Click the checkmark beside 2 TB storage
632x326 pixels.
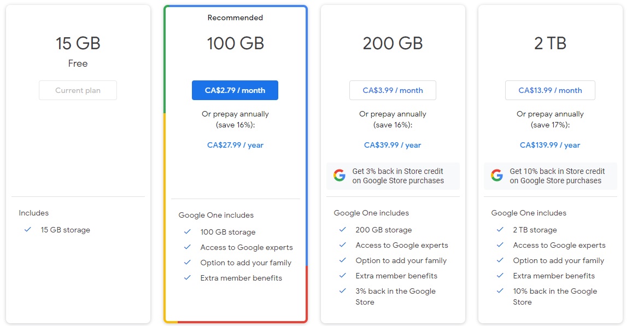500,230
